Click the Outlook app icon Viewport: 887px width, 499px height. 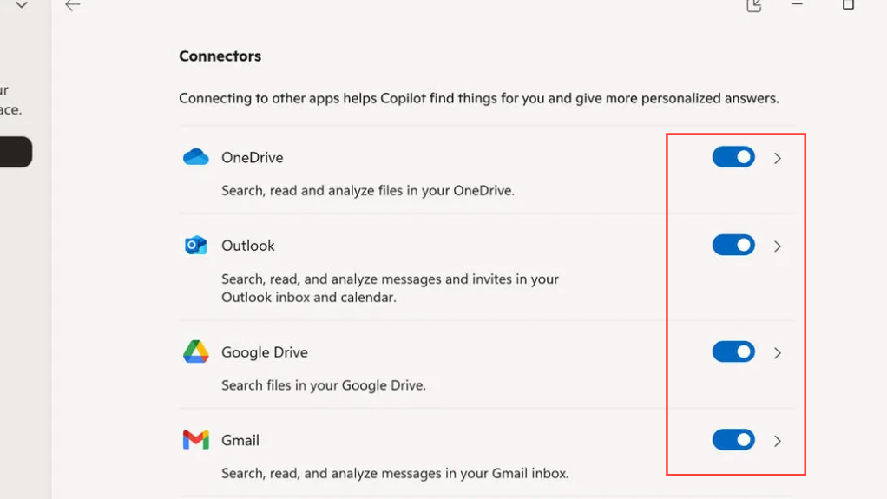pyautogui.click(x=196, y=246)
